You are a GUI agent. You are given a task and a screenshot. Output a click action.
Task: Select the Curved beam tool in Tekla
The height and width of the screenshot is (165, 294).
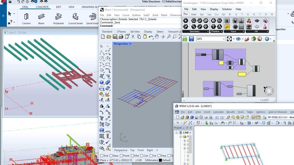75,19
